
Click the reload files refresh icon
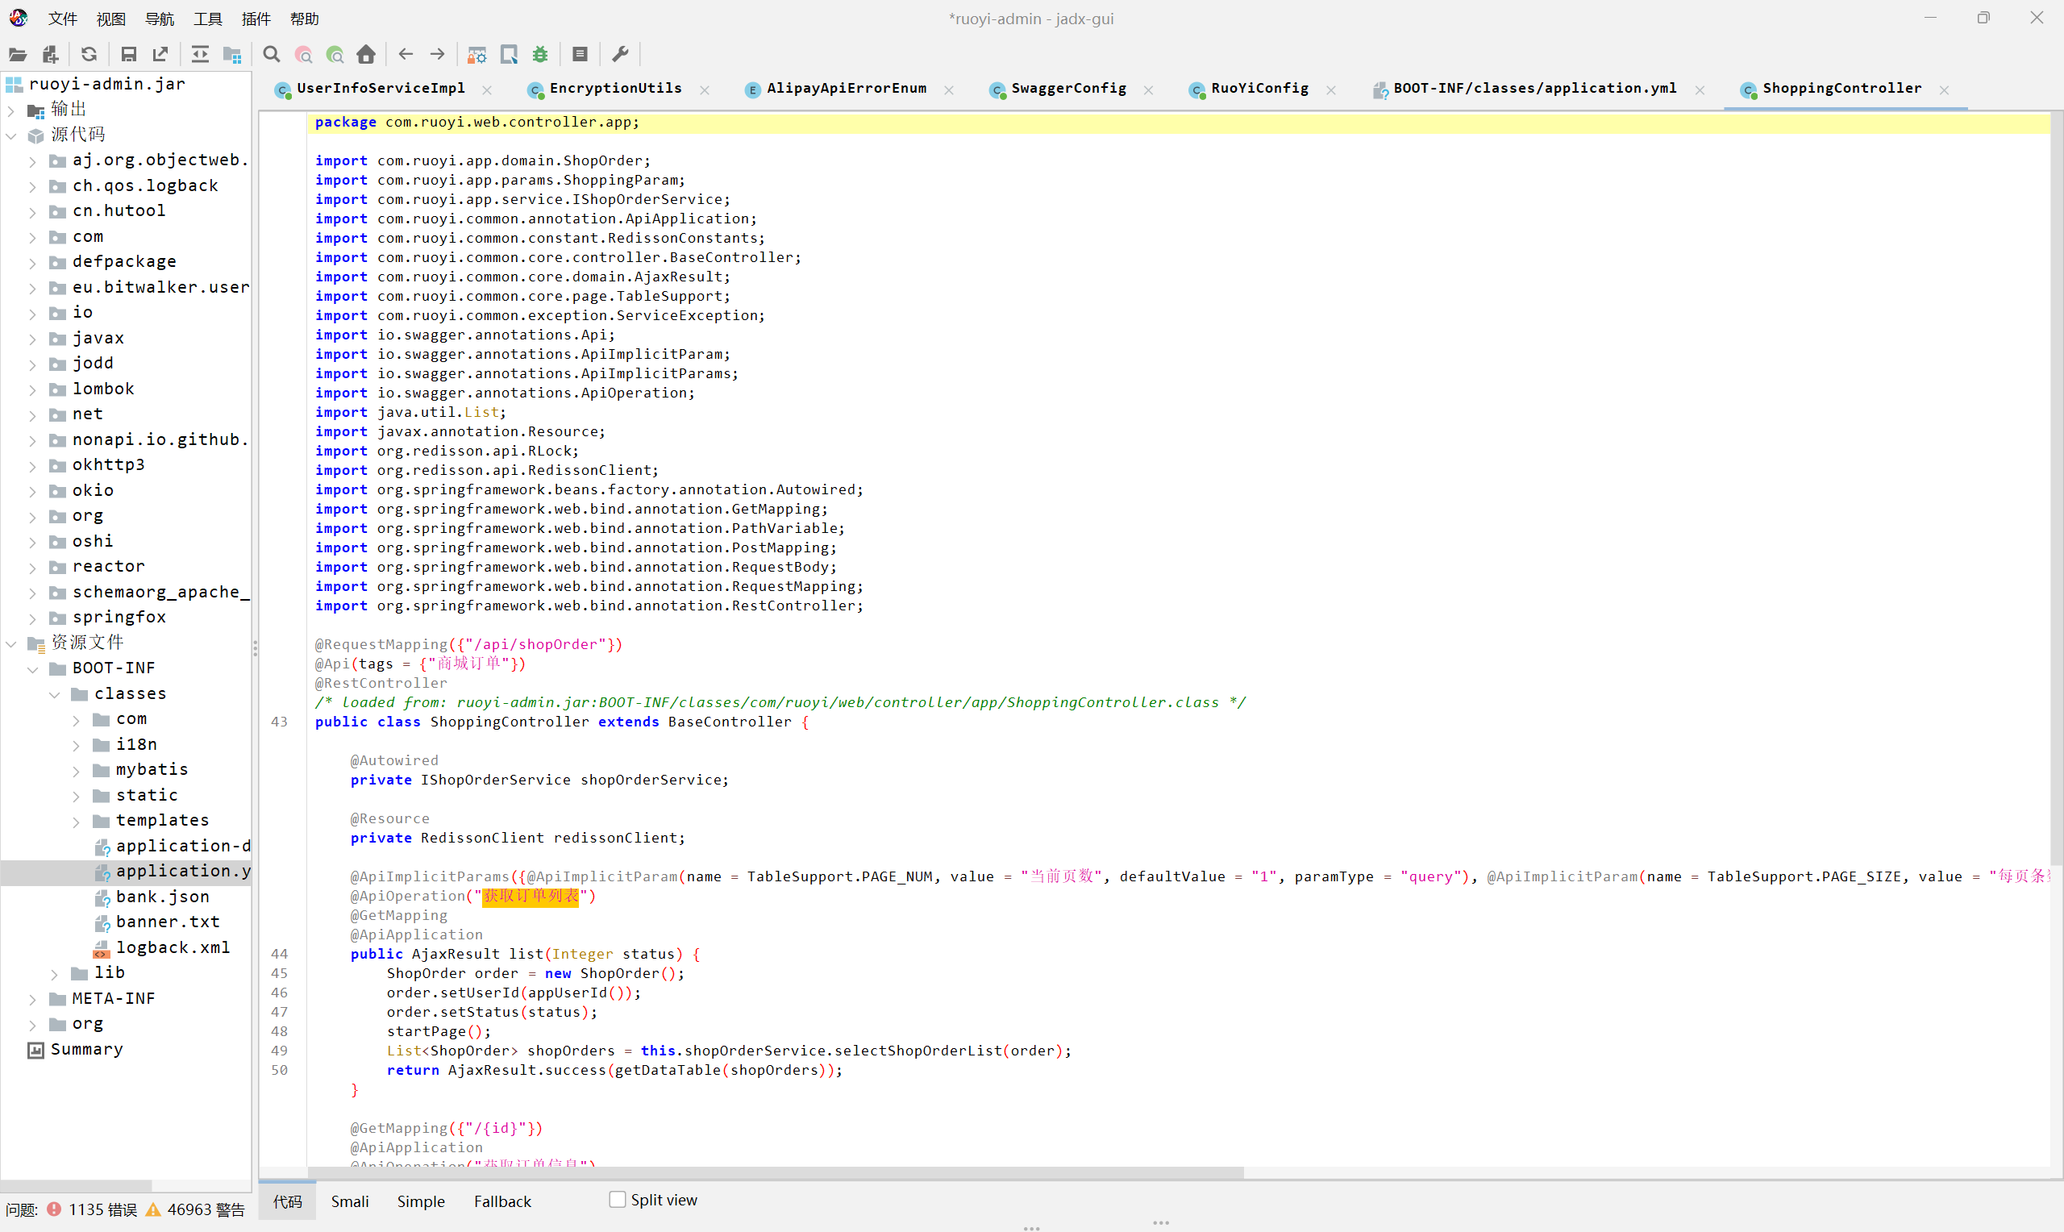pos(89,55)
